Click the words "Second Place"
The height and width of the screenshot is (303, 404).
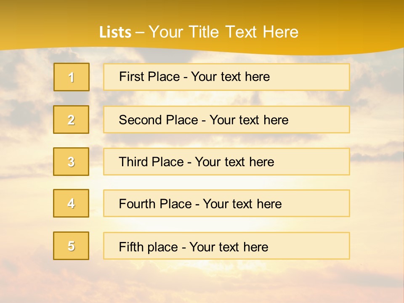(158, 120)
